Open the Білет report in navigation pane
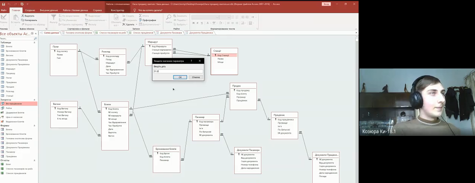This screenshot has width=475, height=183. [x=9, y=164]
